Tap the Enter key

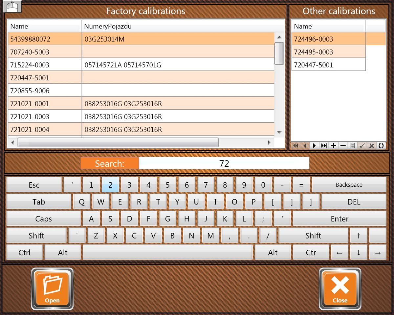(x=339, y=219)
